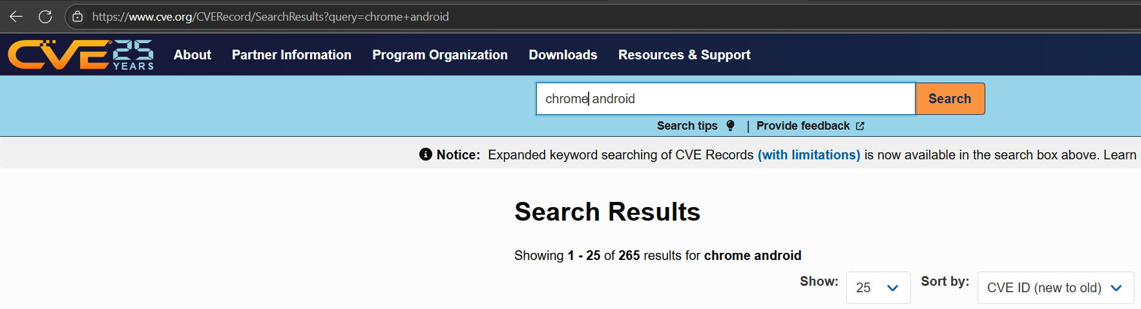
Task: View site info lock icon in address bar
Action: [x=78, y=17]
